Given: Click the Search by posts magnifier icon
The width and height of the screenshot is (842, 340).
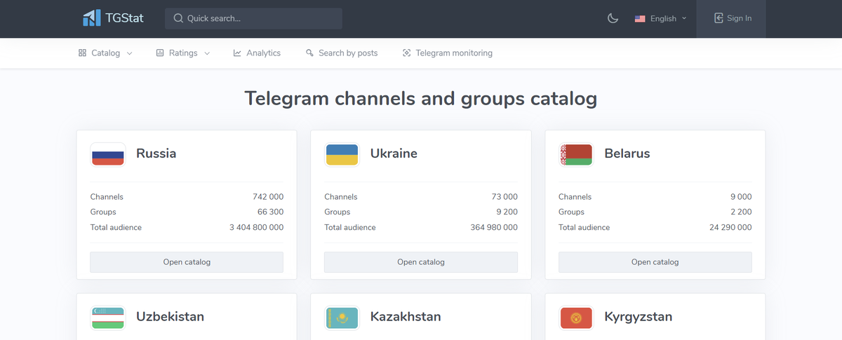Looking at the screenshot, I should coord(309,53).
